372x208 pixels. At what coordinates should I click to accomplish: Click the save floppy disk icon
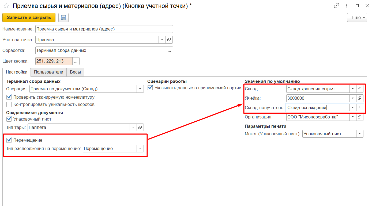[x=63, y=18]
